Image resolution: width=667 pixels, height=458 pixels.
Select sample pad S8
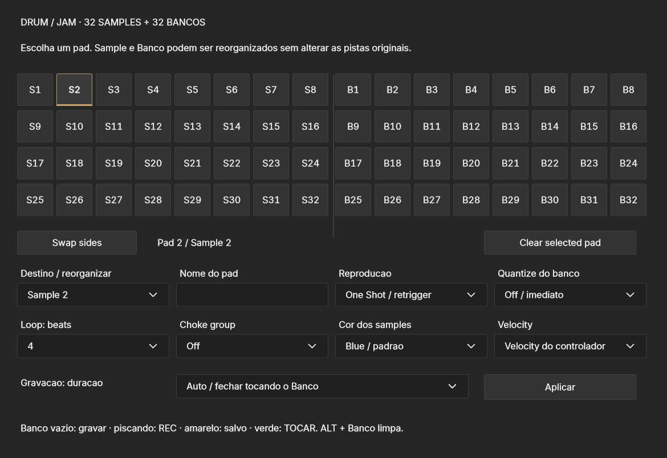coord(311,90)
